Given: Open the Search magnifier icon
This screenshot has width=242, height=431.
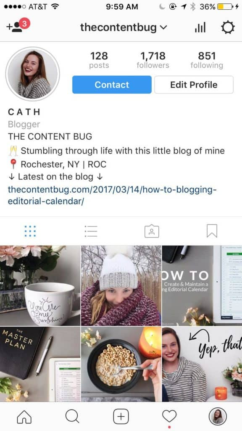Looking at the screenshot, I should (72, 417).
